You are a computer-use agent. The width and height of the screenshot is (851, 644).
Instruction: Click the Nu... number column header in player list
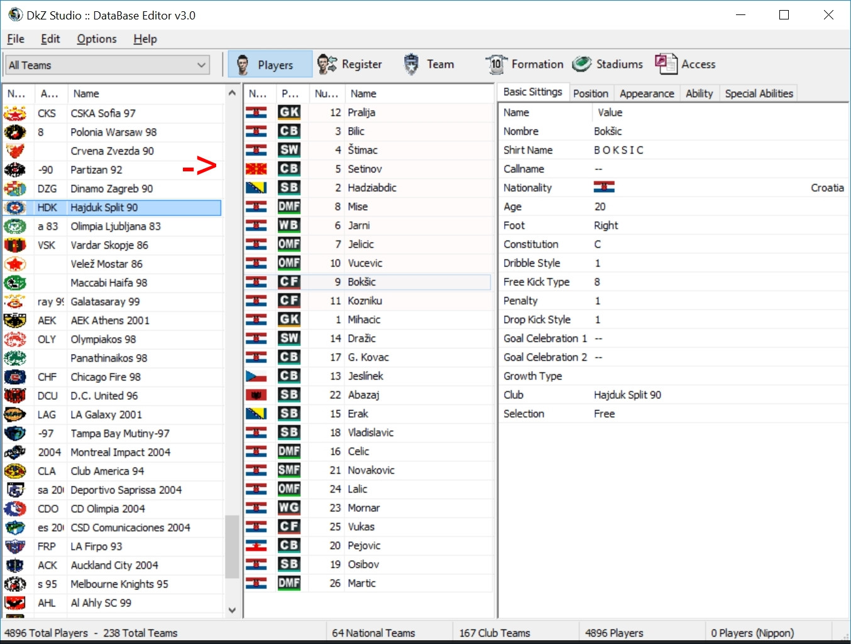326,94
